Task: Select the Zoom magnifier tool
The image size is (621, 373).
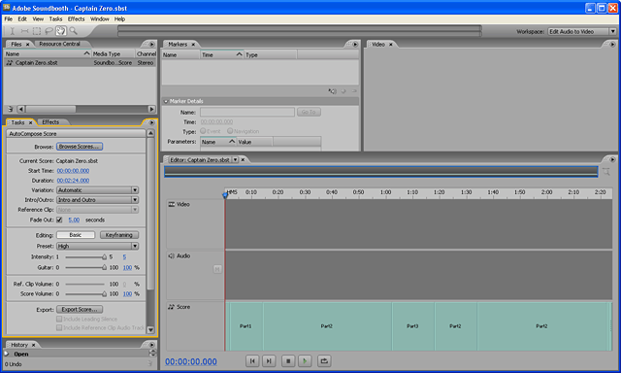Action: [74, 31]
